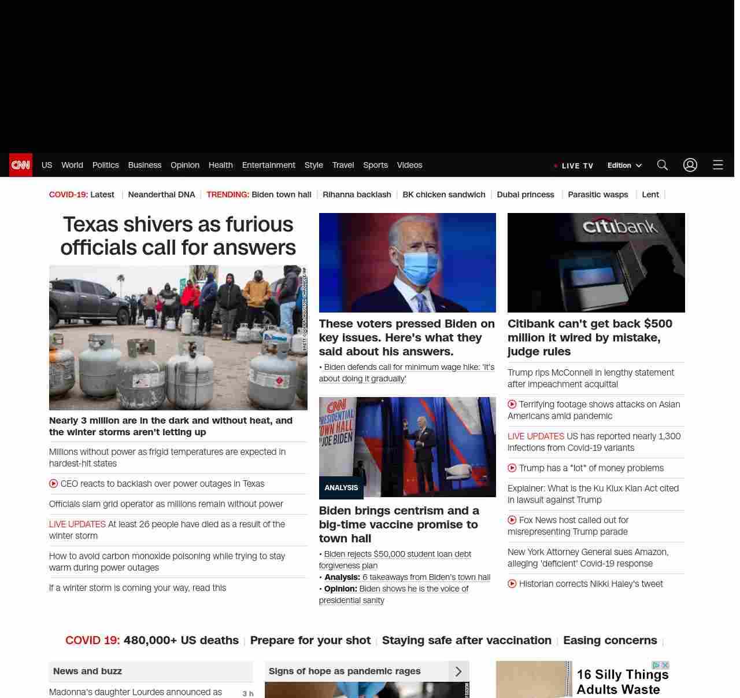Viewport: 740px width, 698px height.
Task: Click the CNN logo home icon
Action: coord(21,165)
